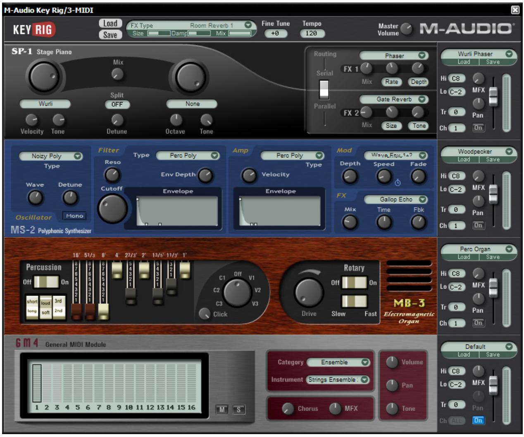
Task: Click the MB-3 Click knob
Action: (x=205, y=314)
